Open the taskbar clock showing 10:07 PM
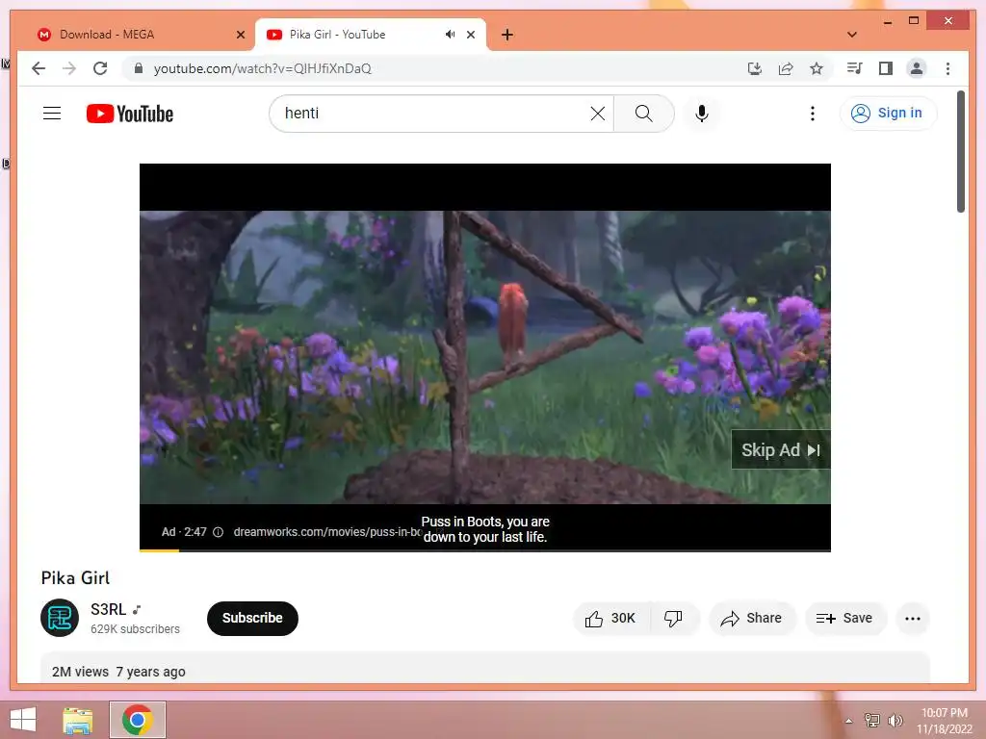Image resolution: width=986 pixels, height=739 pixels. [944, 721]
